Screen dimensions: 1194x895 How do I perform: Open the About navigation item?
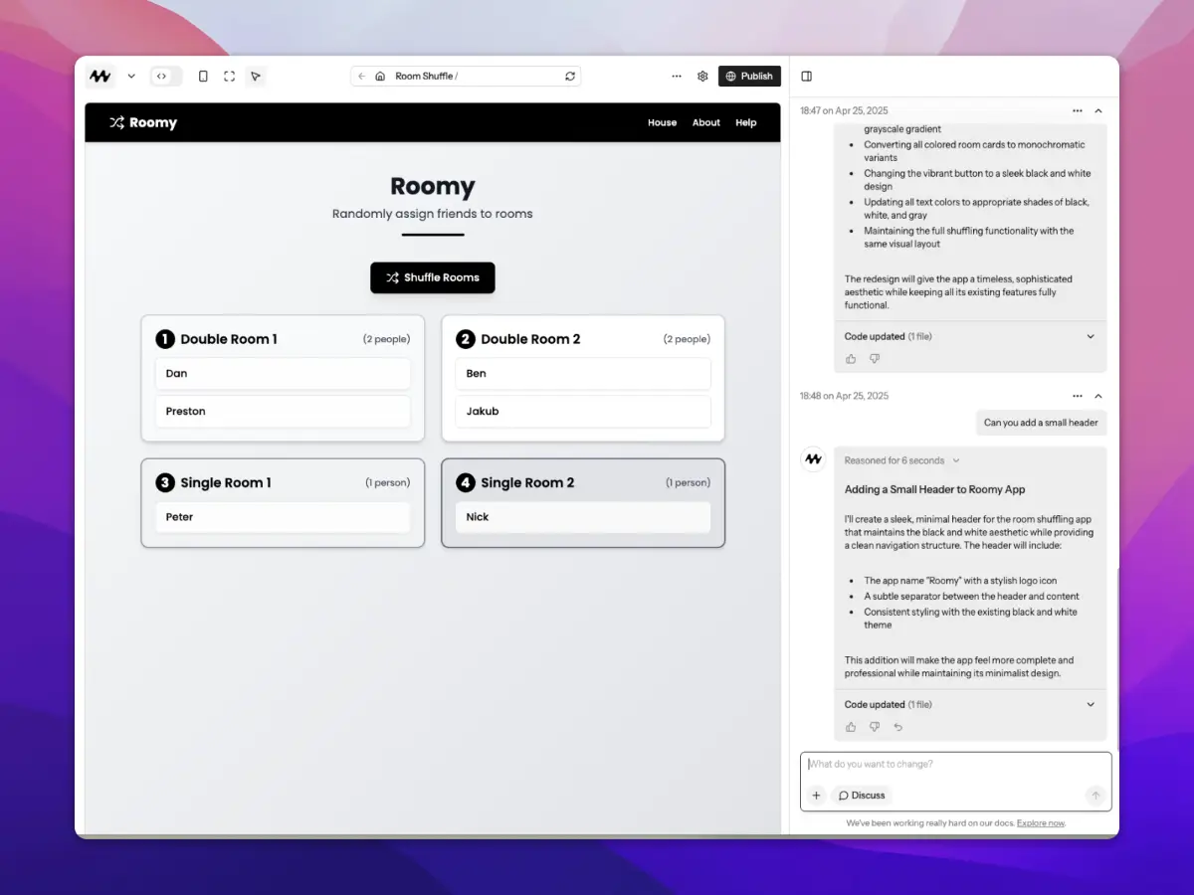click(x=706, y=123)
